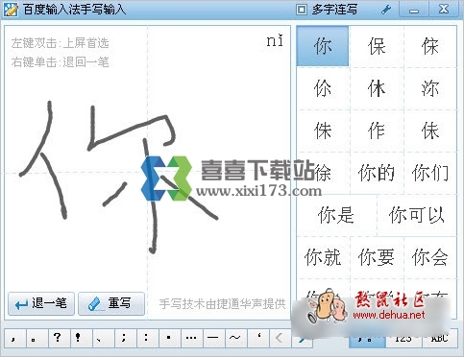Screen dimensions: 464x357
Task: Choose candidate character 徐
Action: coord(323,173)
